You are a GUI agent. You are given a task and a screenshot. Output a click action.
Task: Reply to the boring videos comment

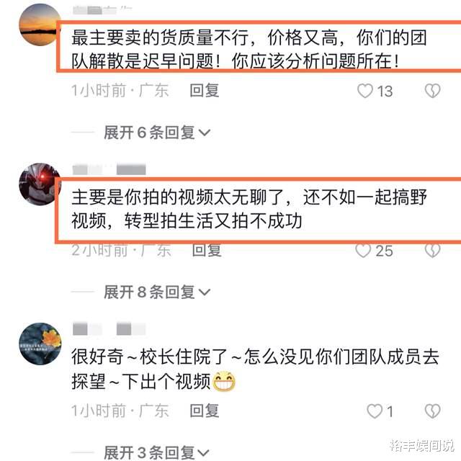207,251
